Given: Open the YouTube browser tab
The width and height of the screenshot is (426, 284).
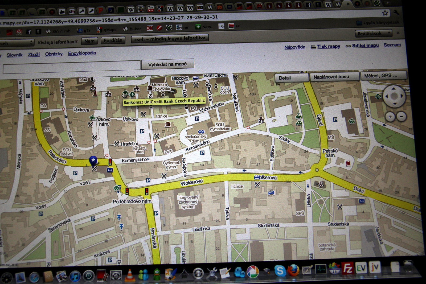Looking at the screenshot, I should click(x=150, y=9).
